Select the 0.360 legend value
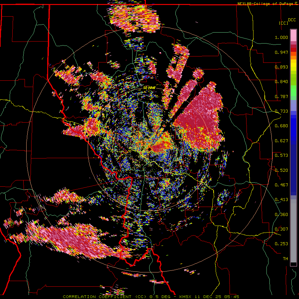299x299 pixels. (281, 214)
